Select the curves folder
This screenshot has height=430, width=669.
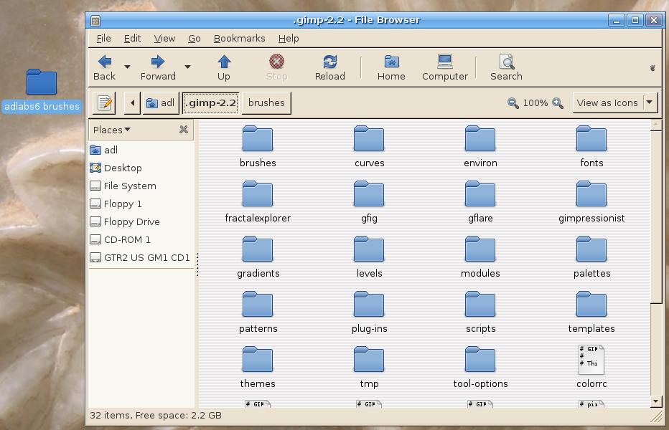click(x=369, y=146)
